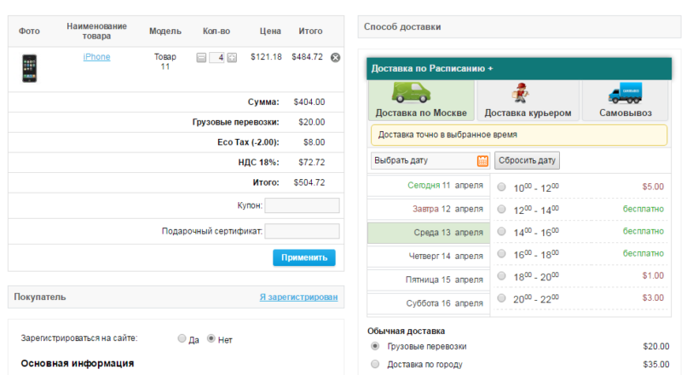Screen dimensions: 687x375
Task: Click the Итого total value $504.72
Action: [309, 182]
